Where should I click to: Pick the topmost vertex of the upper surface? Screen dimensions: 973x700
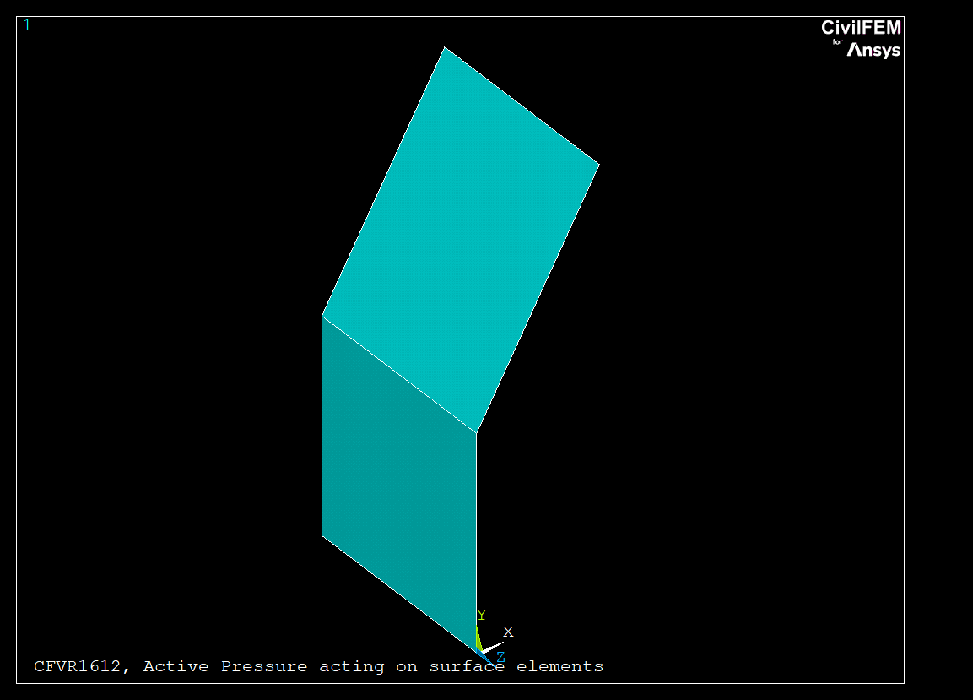(x=445, y=47)
